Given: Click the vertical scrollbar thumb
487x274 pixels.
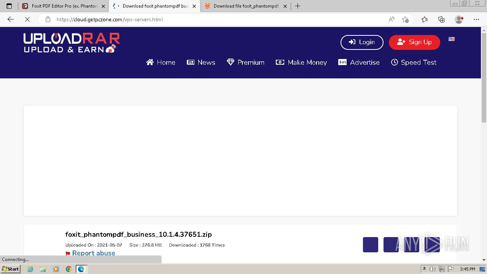Looking at the screenshot, I should pyautogui.click(x=484, y=77).
